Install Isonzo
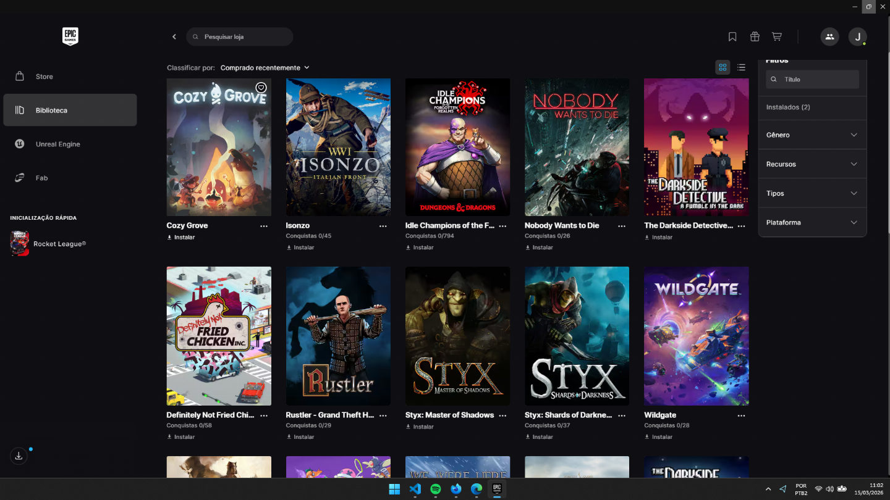 (300, 248)
